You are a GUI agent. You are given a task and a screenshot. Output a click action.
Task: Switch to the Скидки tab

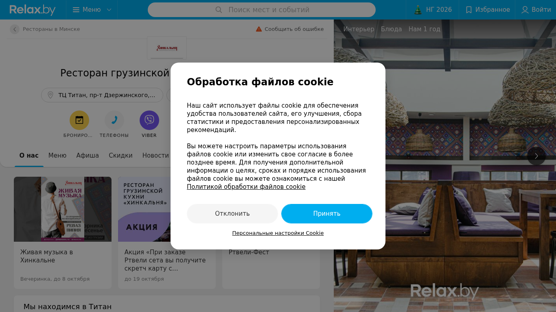[x=120, y=156]
